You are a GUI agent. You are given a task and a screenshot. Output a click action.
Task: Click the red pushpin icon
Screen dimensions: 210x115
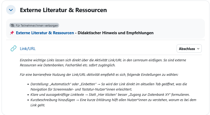click(x=12, y=33)
